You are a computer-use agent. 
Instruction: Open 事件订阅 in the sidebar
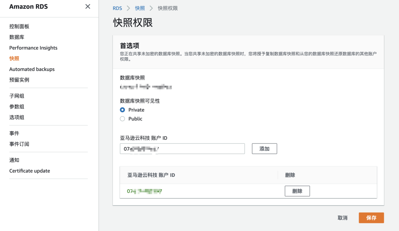19,144
